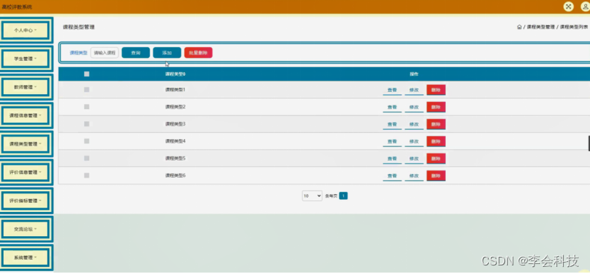Click 修改 for 课程类型1
This screenshot has width=590, height=274.
[414, 91]
